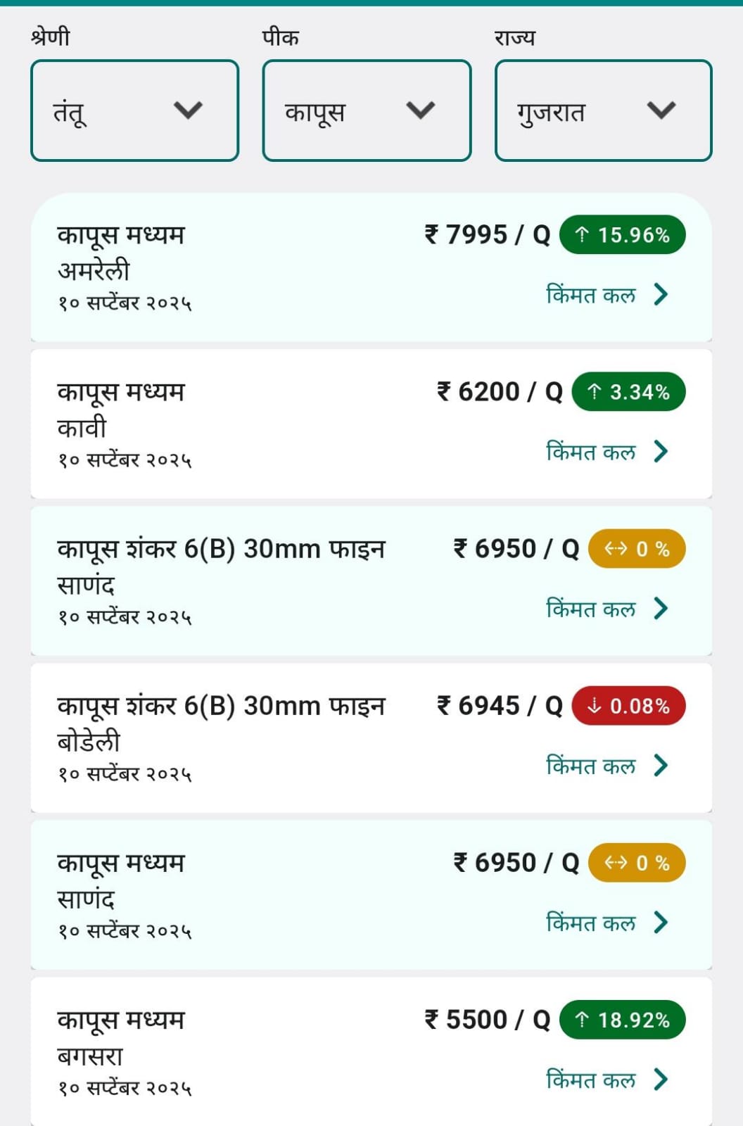Click chevron arrow in बगसरा row
743x1126 pixels.
pyautogui.click(x=660, y=1079)
